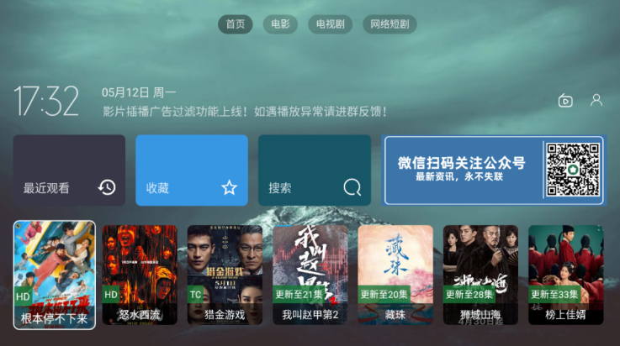Open the 狮城山海 series poster
620x346 pixels.
[x=481, y=275]
